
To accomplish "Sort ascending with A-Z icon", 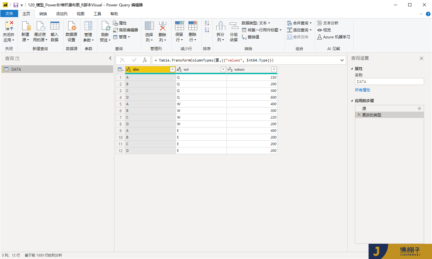I will (x=207, y=23).
